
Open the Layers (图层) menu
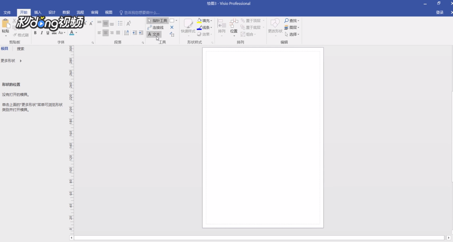click(292, 27)
